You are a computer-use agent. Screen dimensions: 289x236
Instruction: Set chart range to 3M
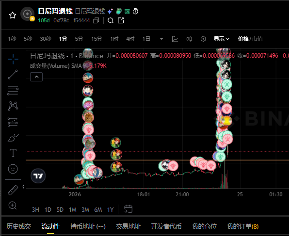(x=85, y=210)
